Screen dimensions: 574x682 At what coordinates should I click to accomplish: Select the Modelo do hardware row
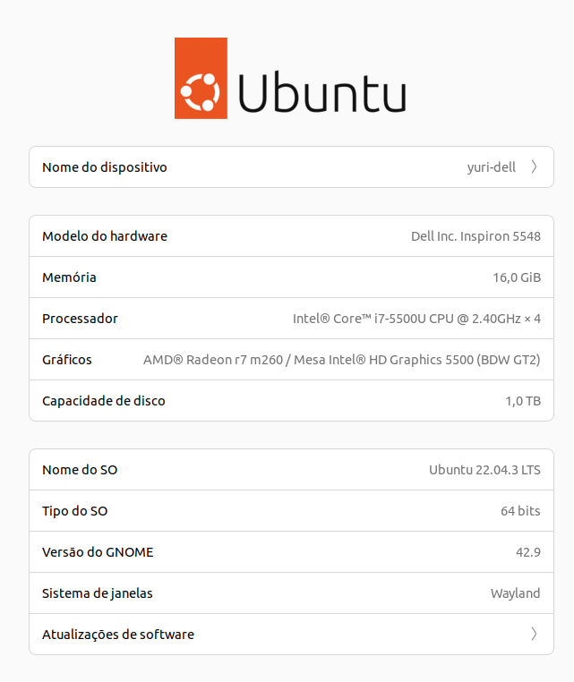pos(105,236)
